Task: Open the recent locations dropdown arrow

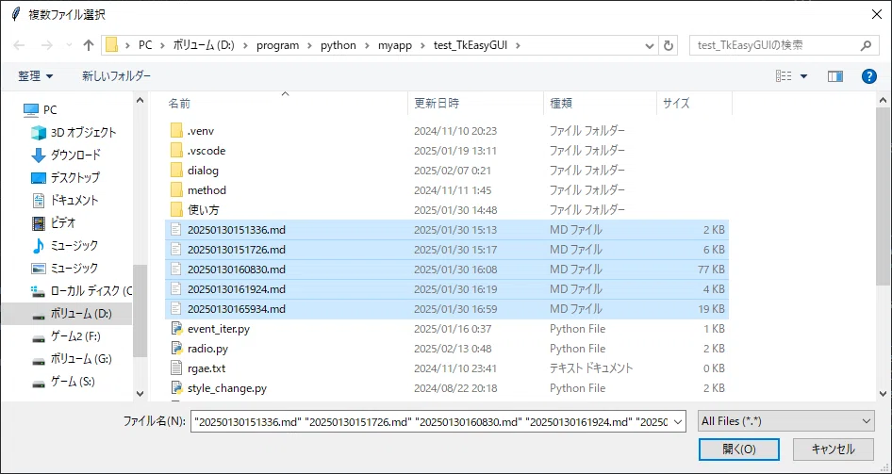Action: tap(69, 46)
